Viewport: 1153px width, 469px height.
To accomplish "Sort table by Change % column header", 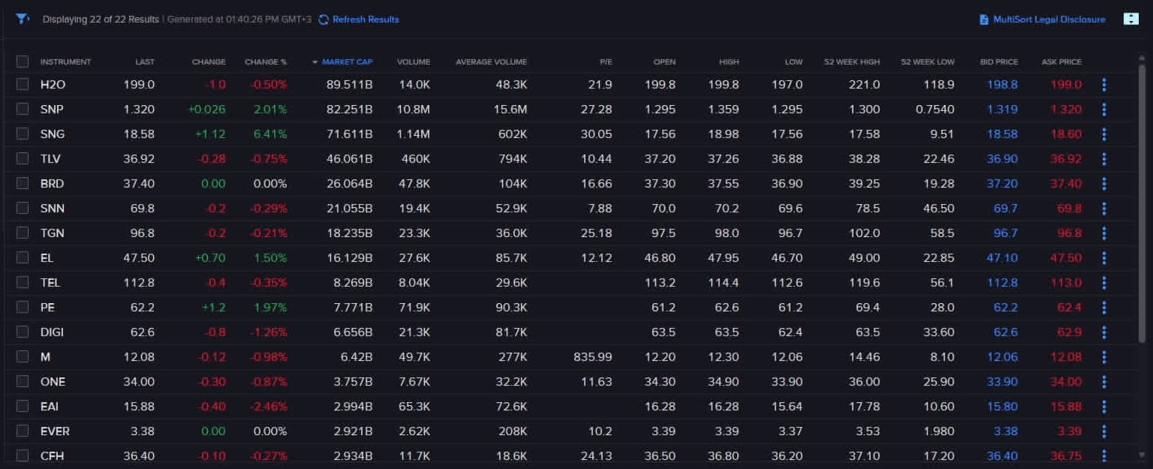I will click(266, 62).
